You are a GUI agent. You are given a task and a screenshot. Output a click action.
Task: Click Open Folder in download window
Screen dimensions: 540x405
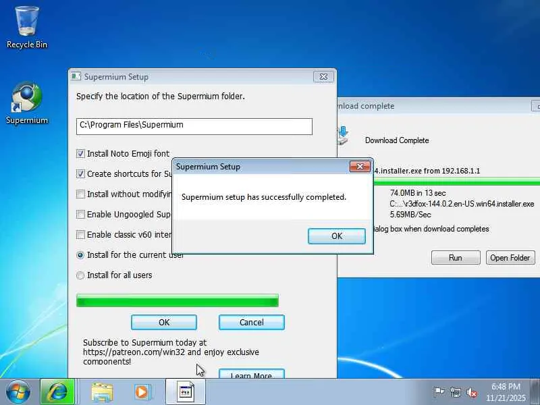(510, 258)
